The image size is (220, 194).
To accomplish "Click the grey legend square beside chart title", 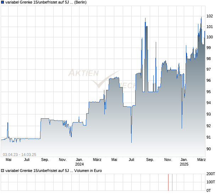I will (x=3, y=2).
